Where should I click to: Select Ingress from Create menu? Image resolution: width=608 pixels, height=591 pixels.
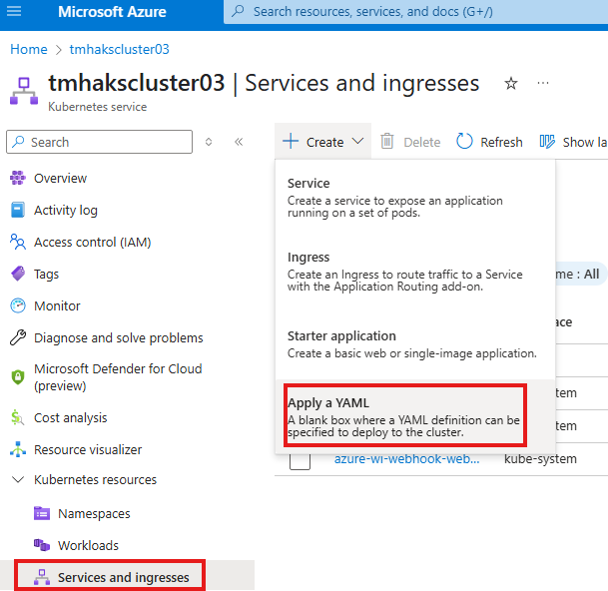click(x=415, y=272)
